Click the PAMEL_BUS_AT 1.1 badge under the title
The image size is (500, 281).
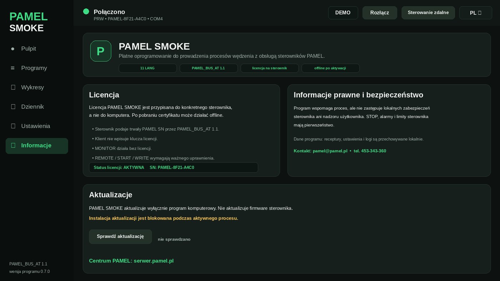(209, 68)
